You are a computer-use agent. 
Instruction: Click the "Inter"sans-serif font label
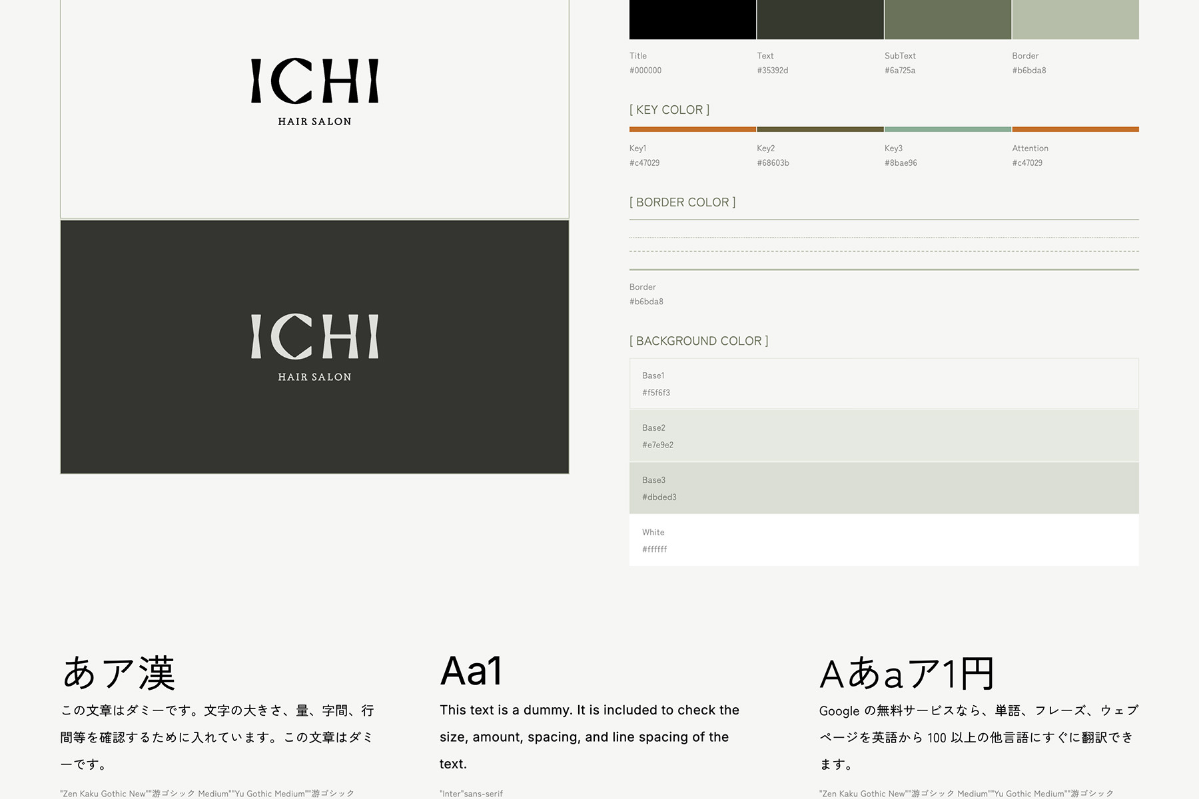click(x=472, y=794)
